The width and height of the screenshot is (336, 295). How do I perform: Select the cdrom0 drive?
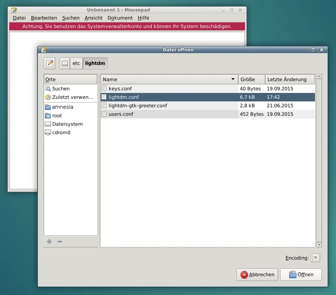(61, 132)
